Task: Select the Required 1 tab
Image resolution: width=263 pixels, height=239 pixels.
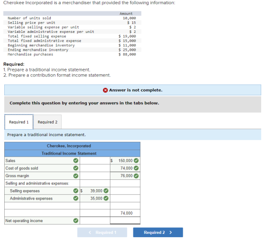Action: [x=19, y=122]
